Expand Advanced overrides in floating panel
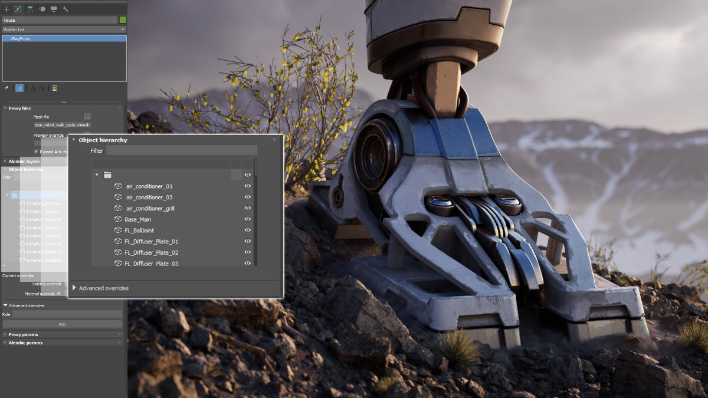The height and width of the screenshot is (398, 708). (x=74, y=288)
